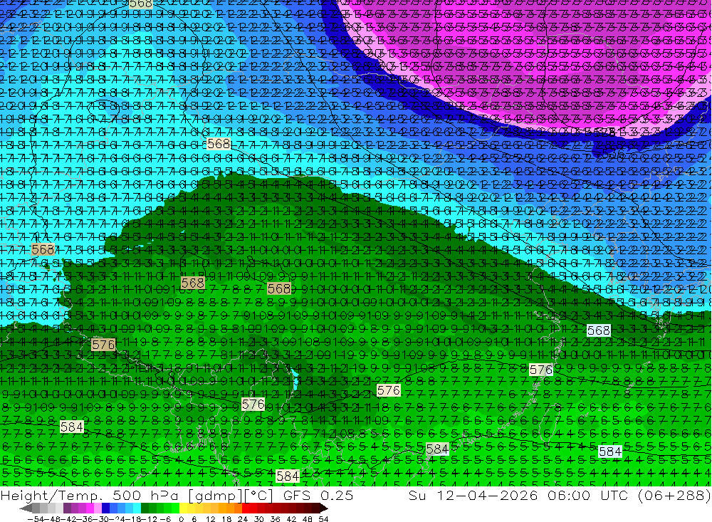Screen dimensions: 712x522
Task: Select the dark purple legend swatch
Action: pos(67,508)
